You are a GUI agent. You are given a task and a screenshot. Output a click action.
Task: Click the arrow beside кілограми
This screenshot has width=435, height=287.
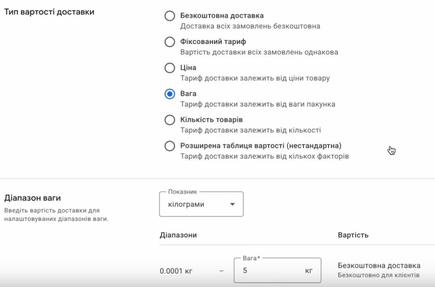coord(232,205)
